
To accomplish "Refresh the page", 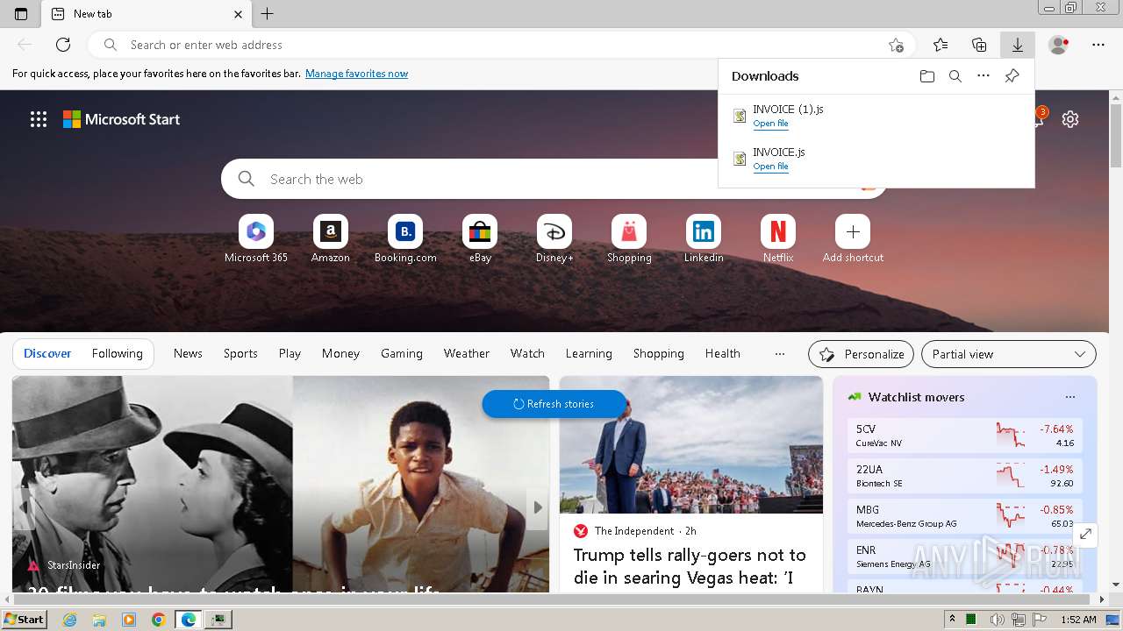I will (x=63, y=45).
